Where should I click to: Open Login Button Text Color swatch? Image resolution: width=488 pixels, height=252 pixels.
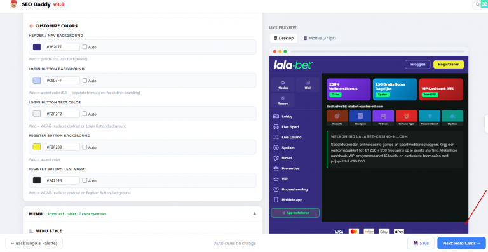coord(37,114)
